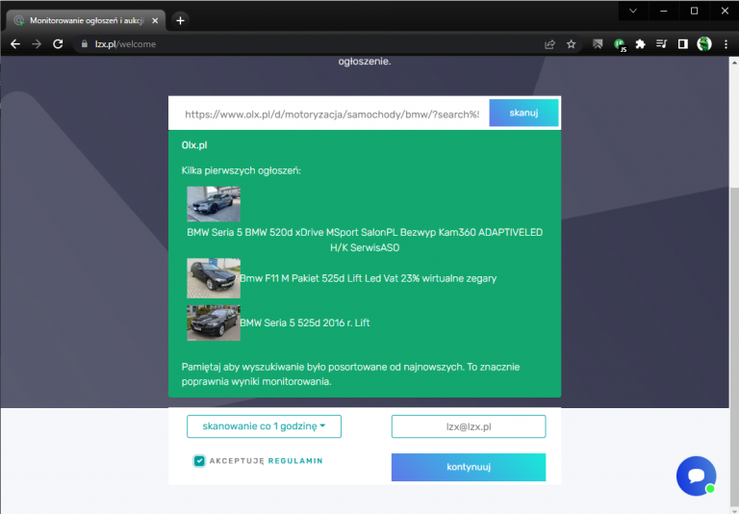739x514 pixels.
Task: Open the REGULAMIN link
Action: click(295, 461)
